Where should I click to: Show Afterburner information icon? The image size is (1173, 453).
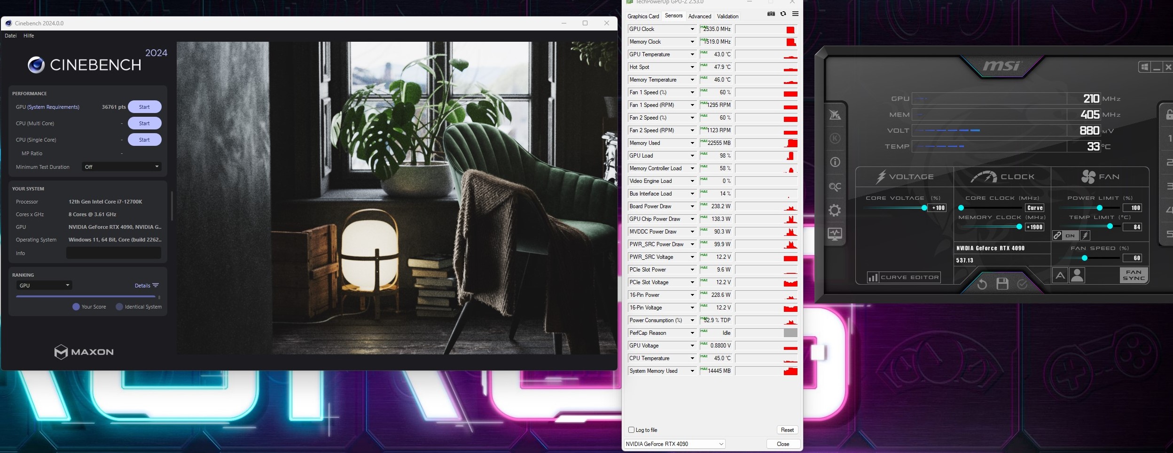(x=835, y=162)
